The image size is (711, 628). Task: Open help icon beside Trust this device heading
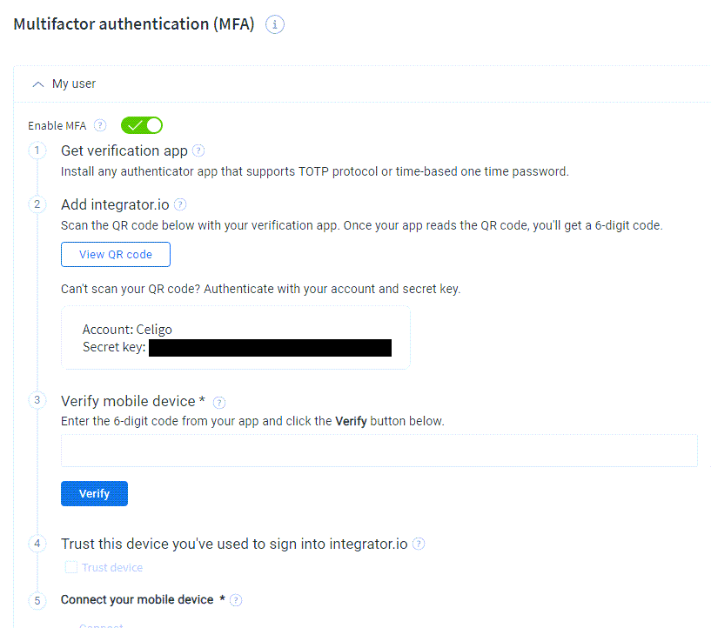pyautogui.click(x=419, y=544)
